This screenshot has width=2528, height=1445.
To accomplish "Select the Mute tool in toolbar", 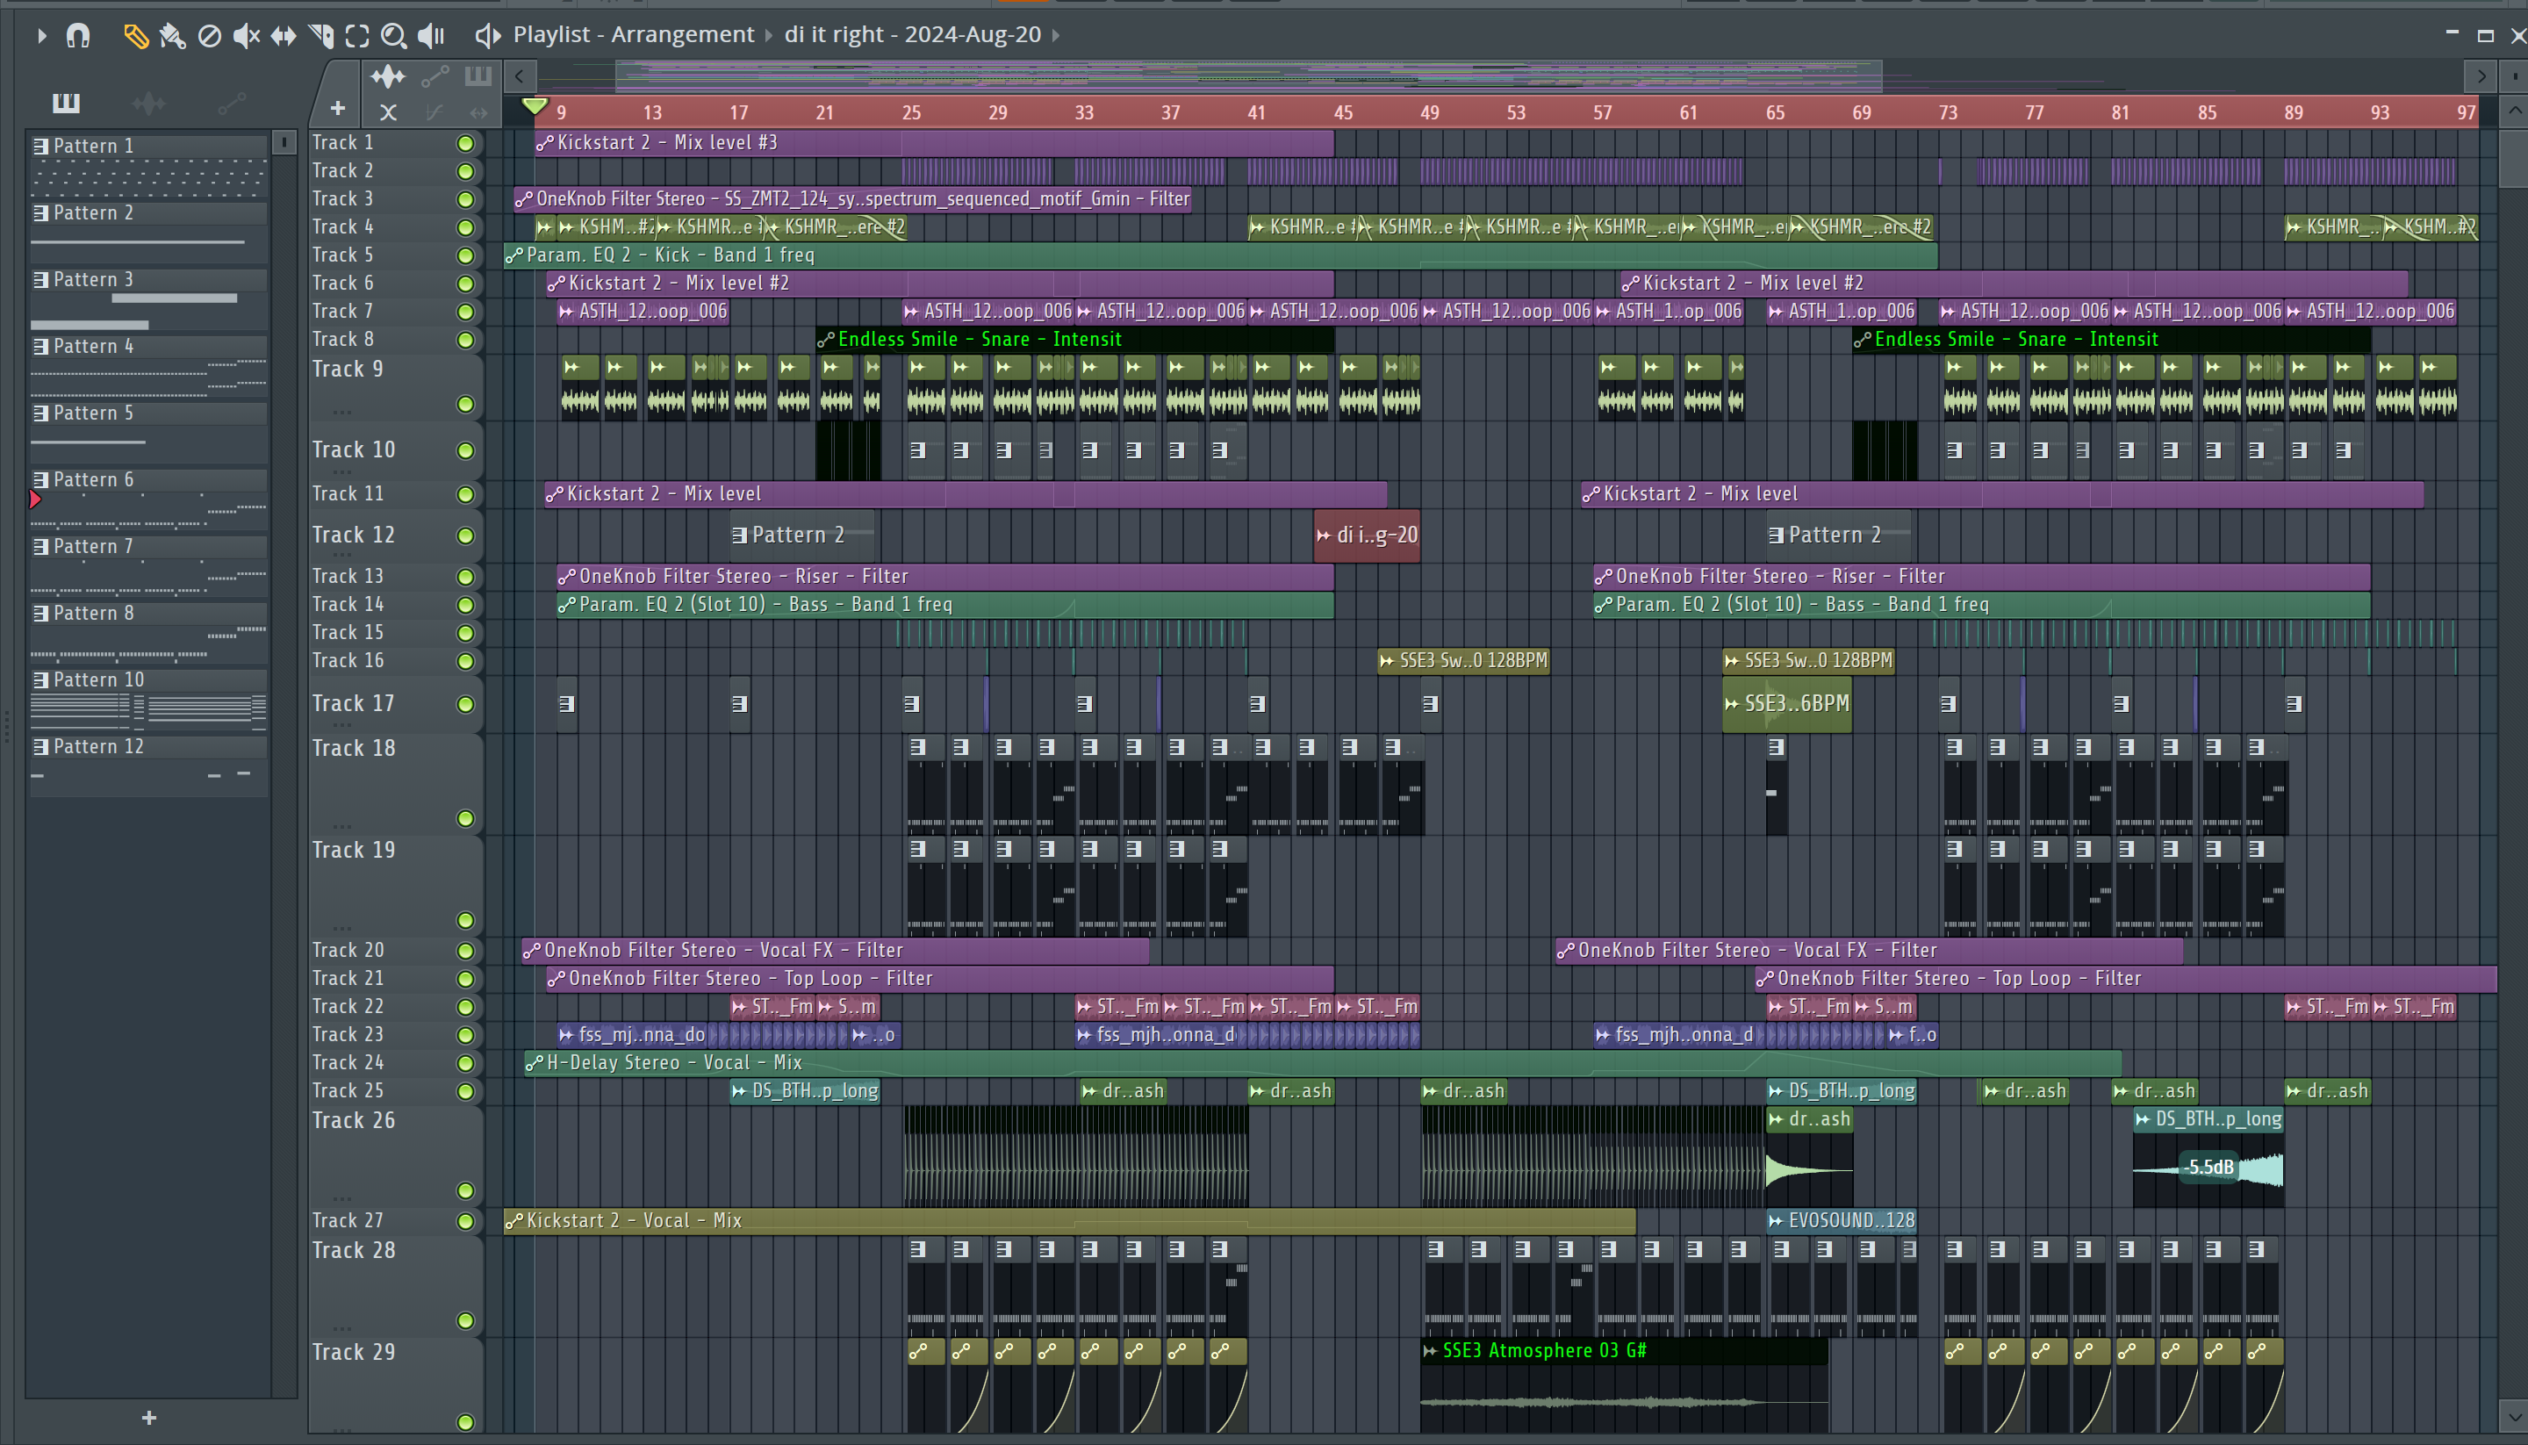I will pyautogui.click(x=246, y=36).
